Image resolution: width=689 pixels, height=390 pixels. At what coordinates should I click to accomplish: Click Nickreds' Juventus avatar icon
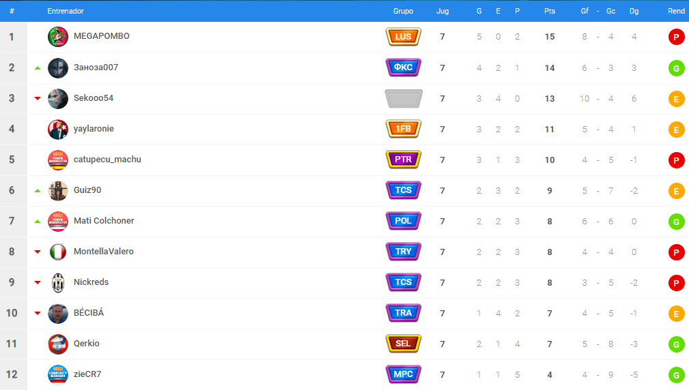pos(58,282)
